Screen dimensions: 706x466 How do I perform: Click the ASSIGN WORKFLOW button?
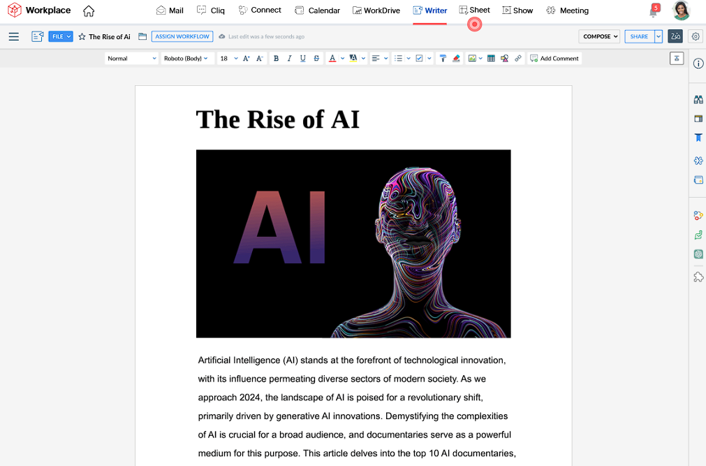click(x=182, y=36)
